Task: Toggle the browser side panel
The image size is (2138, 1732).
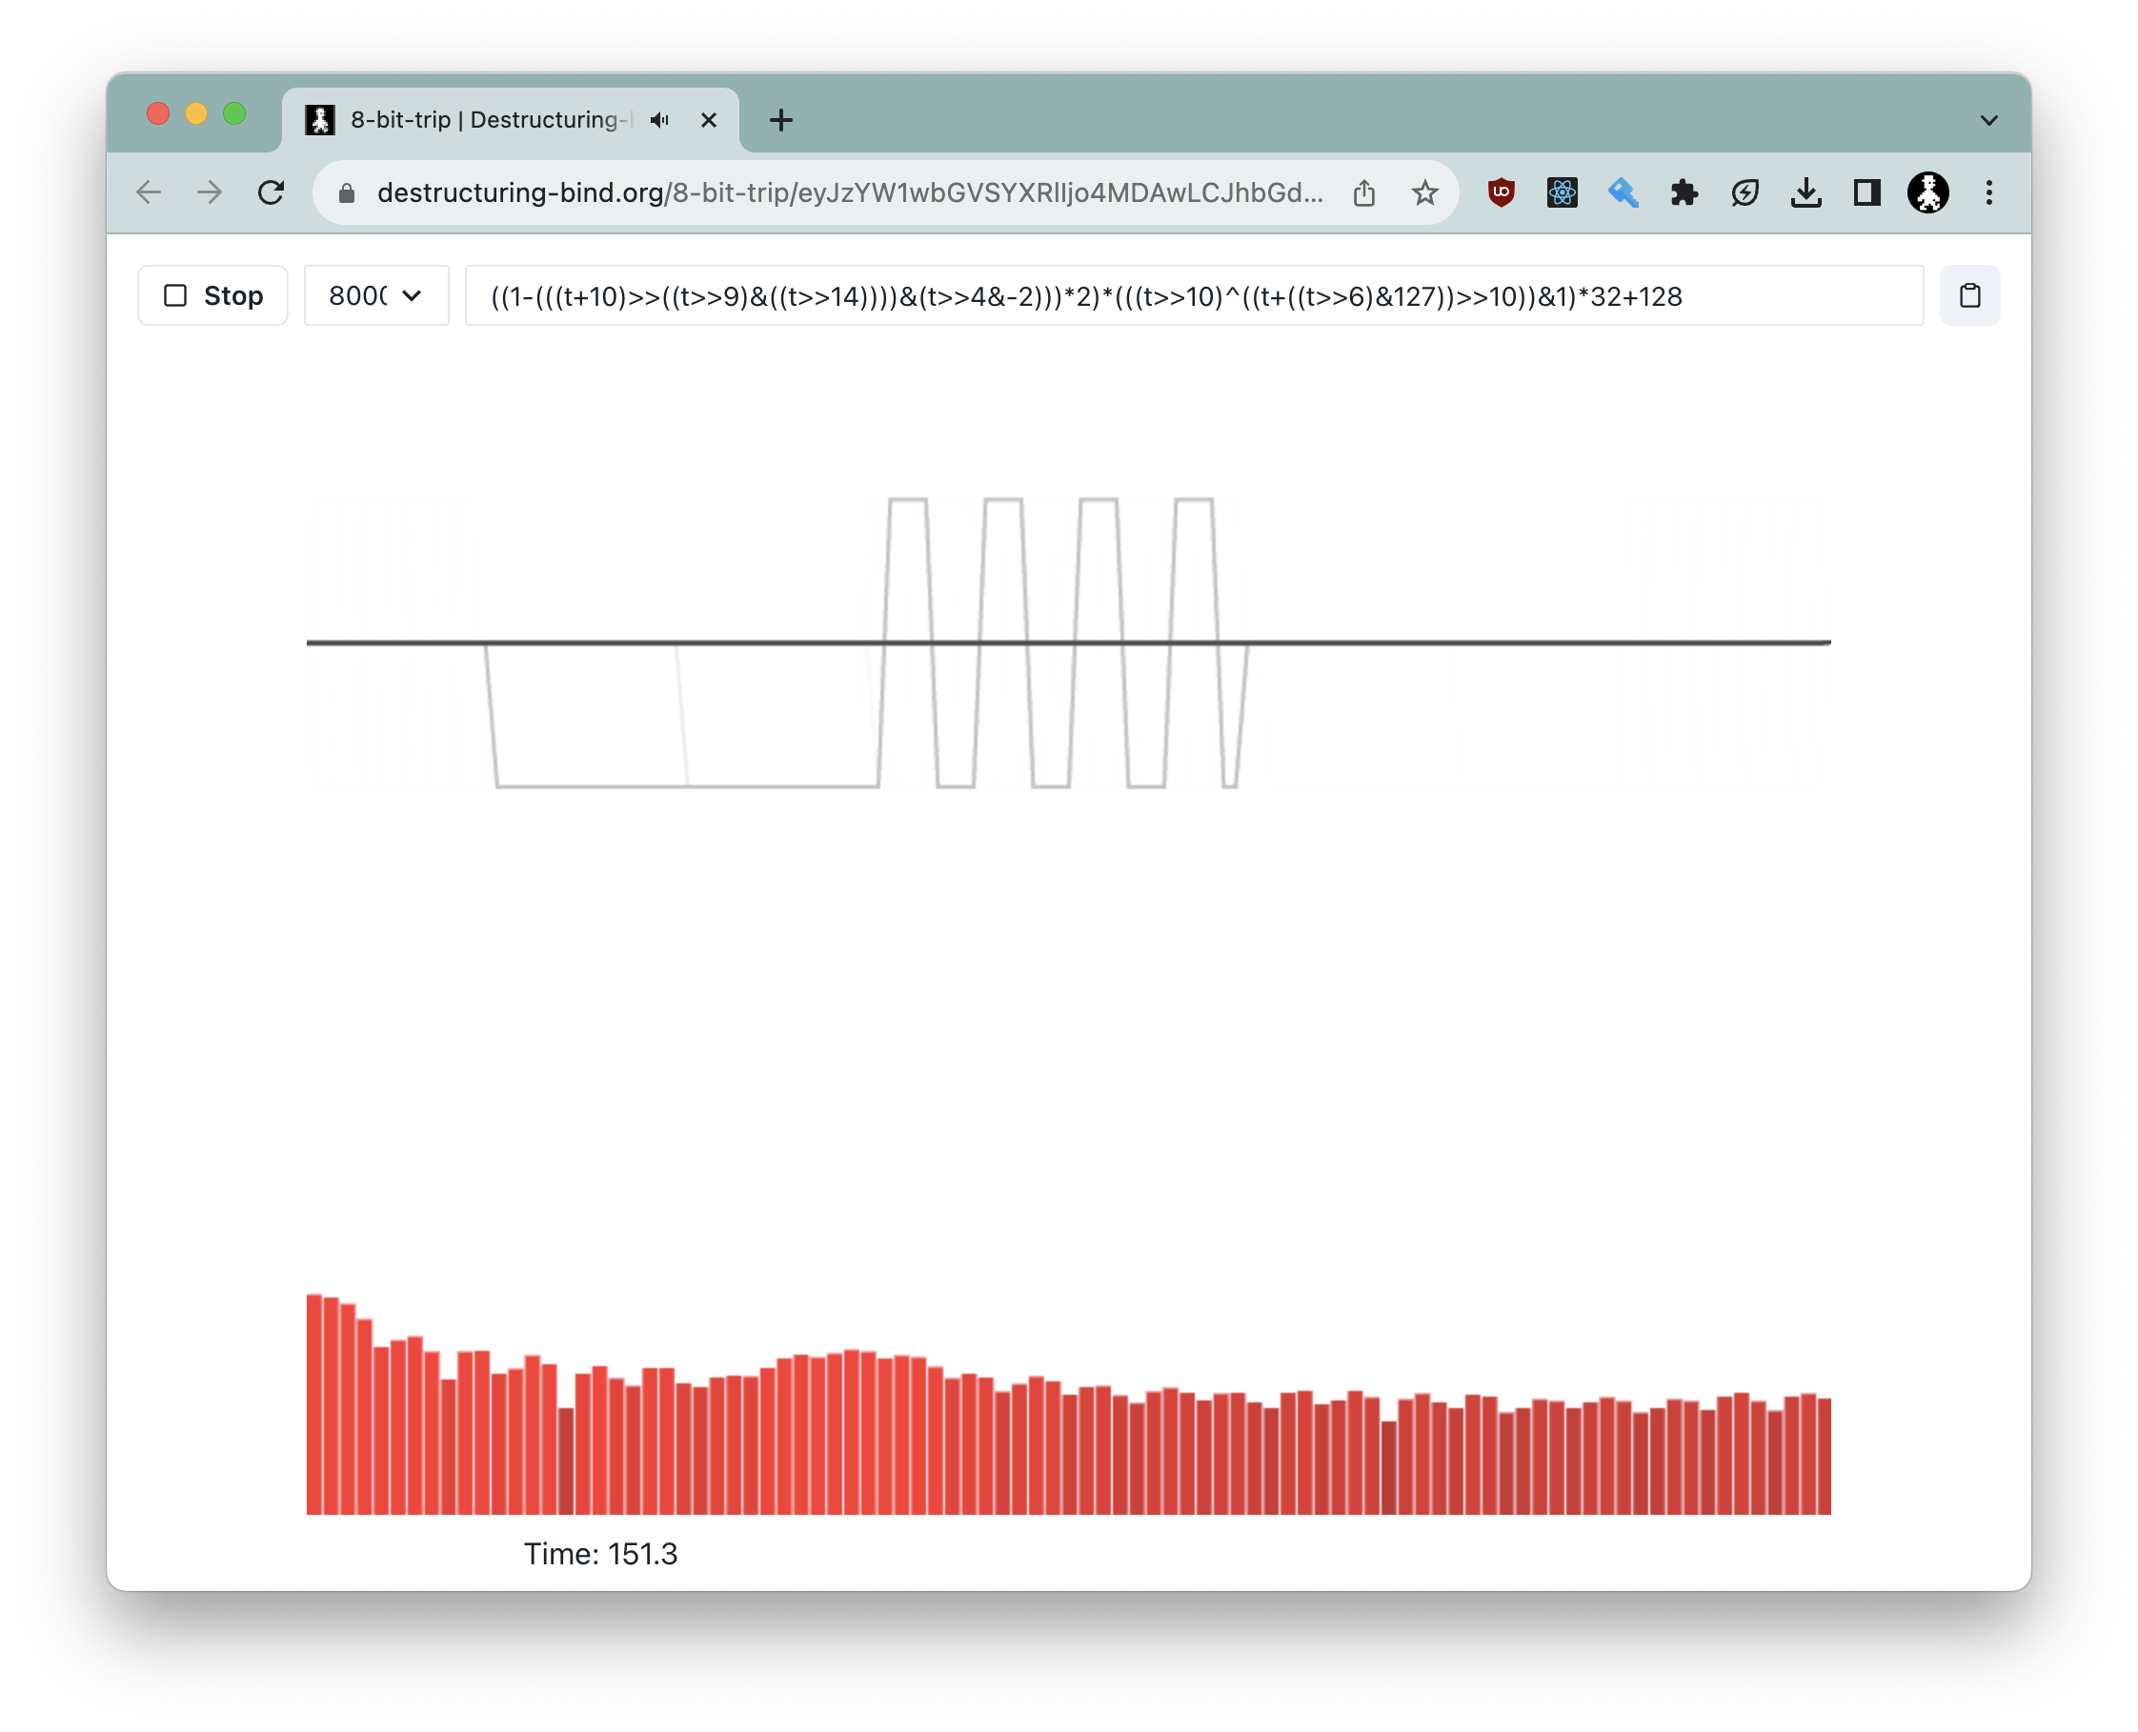Action: 1866,192
